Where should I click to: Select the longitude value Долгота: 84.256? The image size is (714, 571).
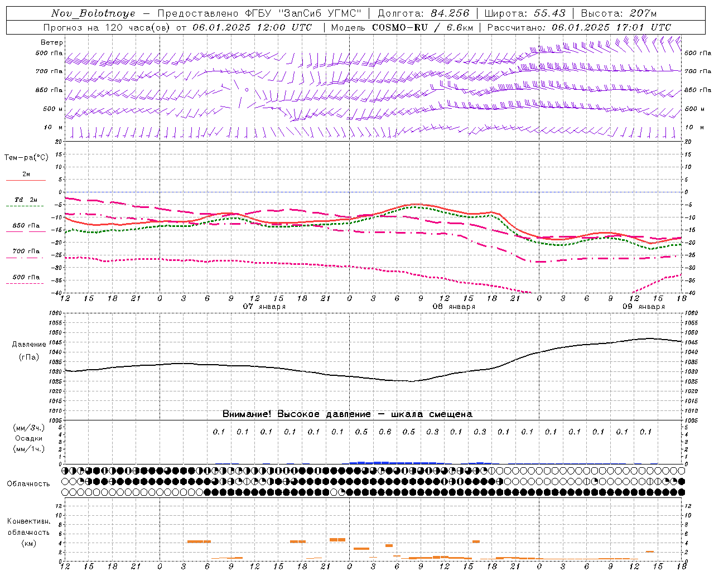tap(423, 13)
